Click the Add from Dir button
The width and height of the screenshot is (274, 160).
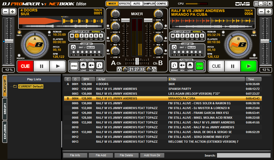152,155
